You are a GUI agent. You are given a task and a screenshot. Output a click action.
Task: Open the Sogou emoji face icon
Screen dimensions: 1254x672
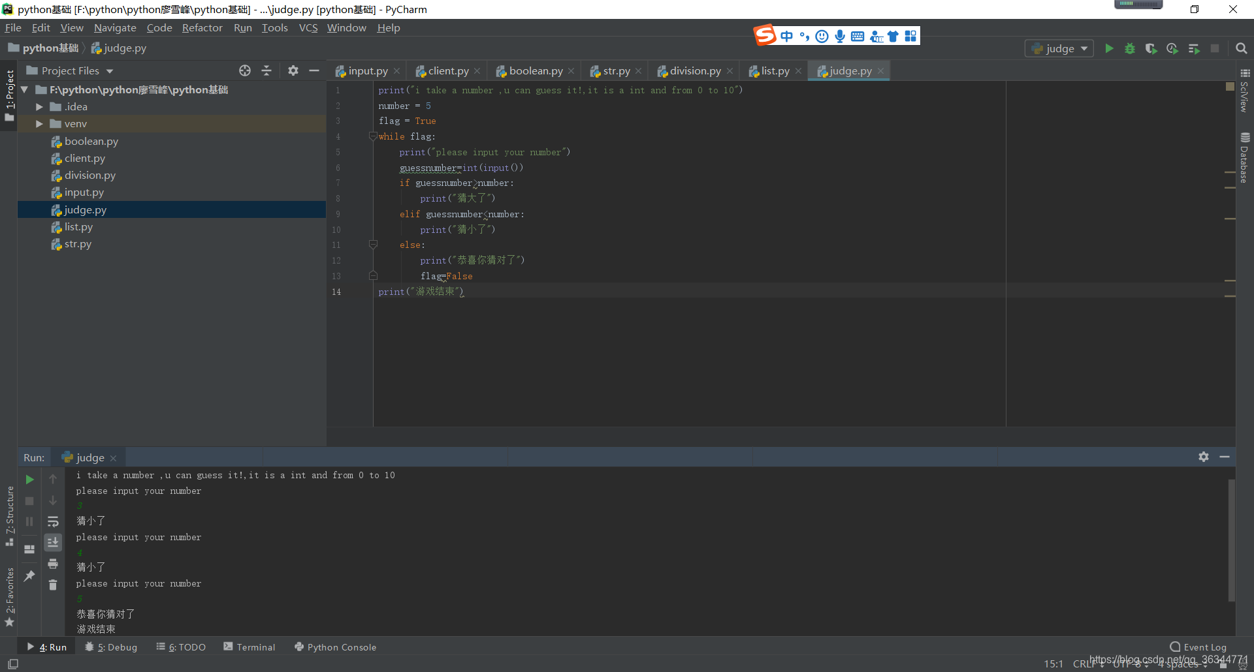[x=822, y=37]
